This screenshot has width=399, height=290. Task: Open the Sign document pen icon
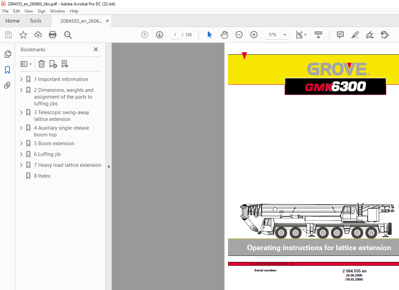coord(370,35)
